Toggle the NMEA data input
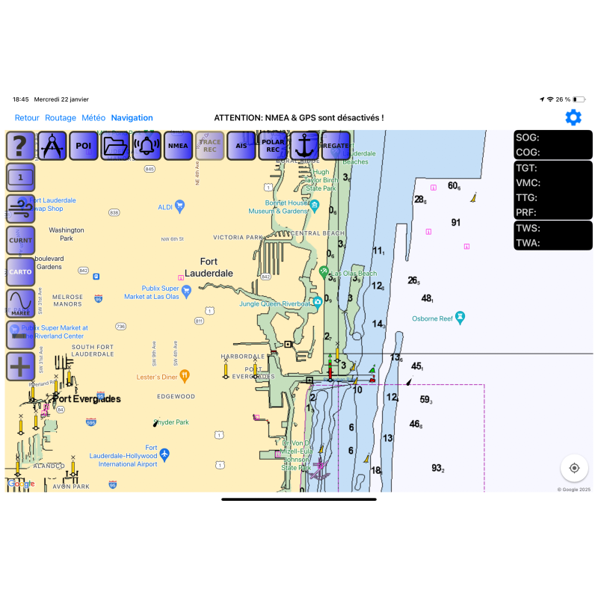Screen dimensions: 598x598 [178, 146]
